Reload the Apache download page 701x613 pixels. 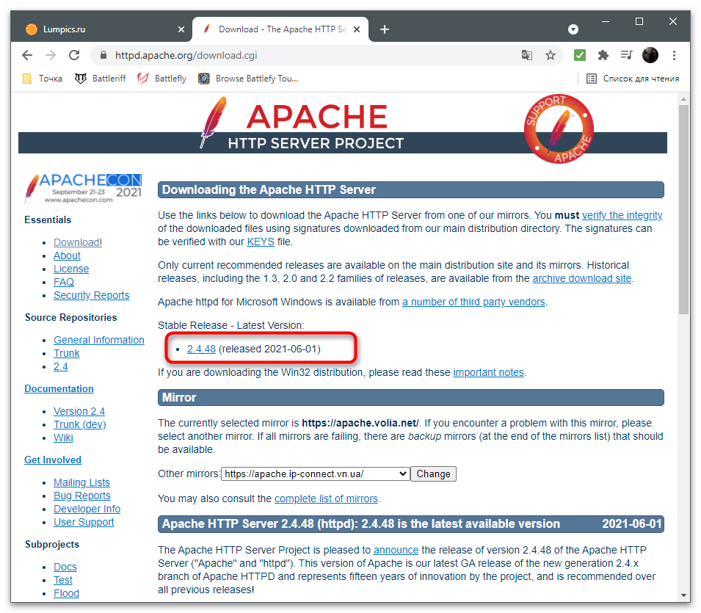coord(74,55)
